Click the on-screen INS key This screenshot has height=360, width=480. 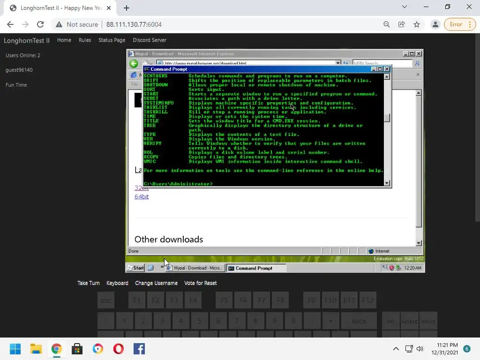390,321
